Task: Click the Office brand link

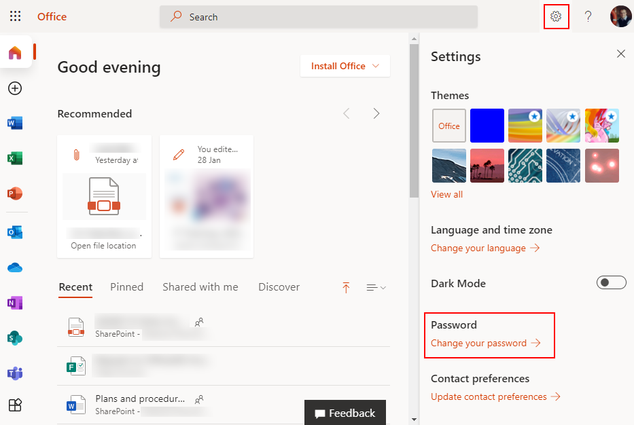Action: coord(52,16)
